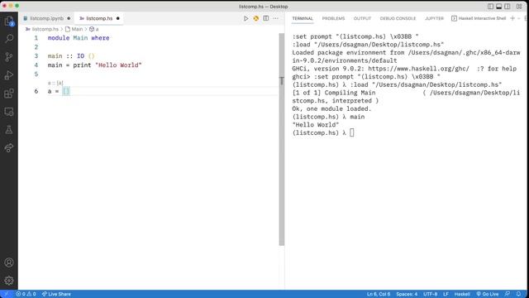This screenshot has height=298, width=529.
Task: Open remote window indicator in status bar
Action: [x=6, y=294]
